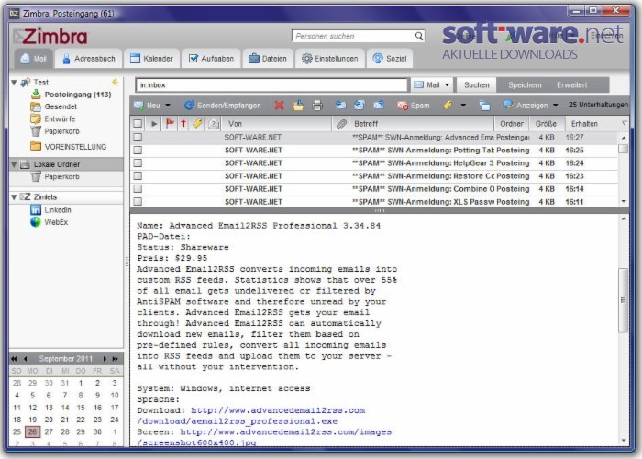Go to next month in calendar

(x=105, y=359)
